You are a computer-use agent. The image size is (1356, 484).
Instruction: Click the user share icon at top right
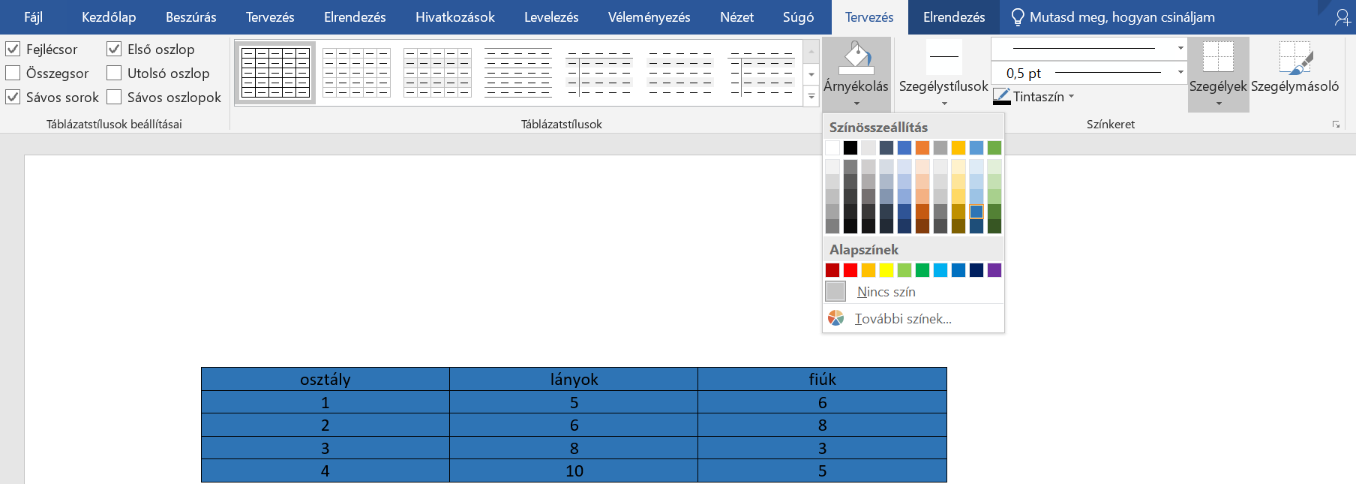point(1342,17)
